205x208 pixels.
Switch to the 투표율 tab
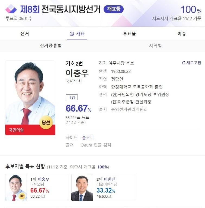129,34
